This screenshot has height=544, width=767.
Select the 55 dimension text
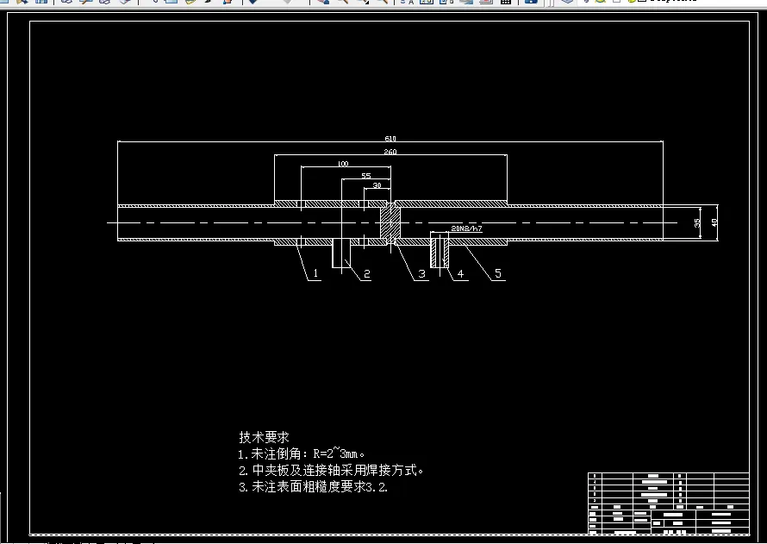pyautogui.click(x=366, y=176)
